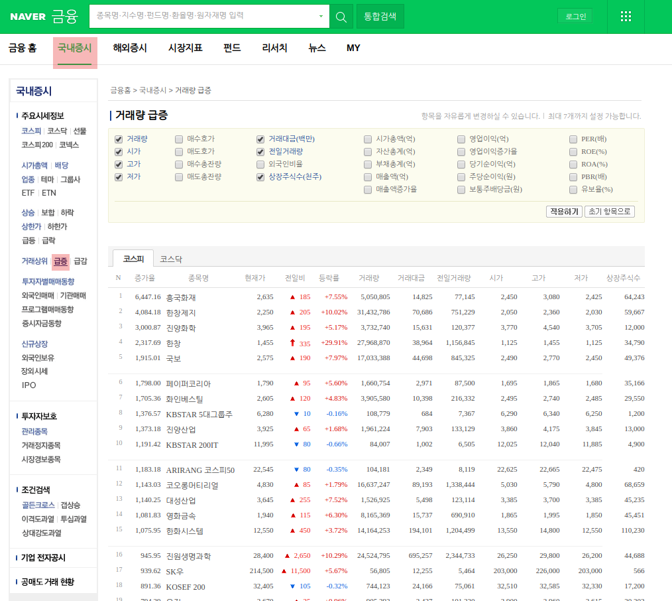
Task: Click 코스피200 in the sidebar
Action: coord(37,145)
